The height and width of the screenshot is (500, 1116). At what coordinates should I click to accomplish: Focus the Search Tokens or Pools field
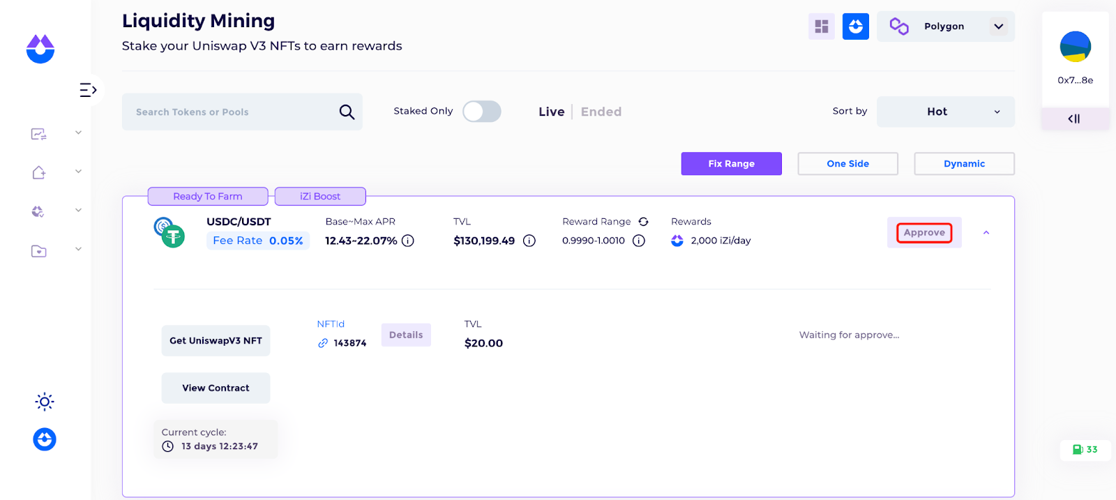tap(242, 112)
